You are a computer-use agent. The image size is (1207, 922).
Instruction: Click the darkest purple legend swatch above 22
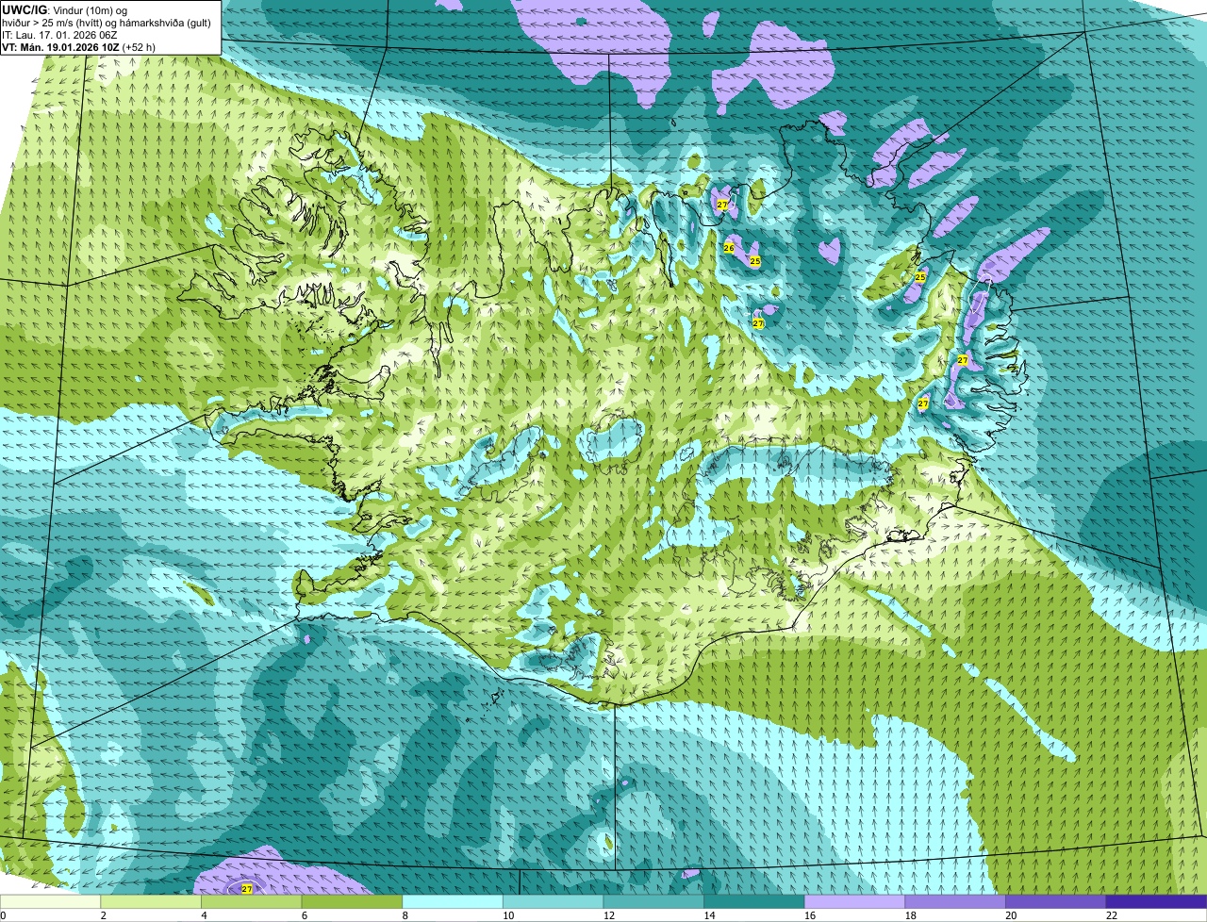tap(1157, 901)
